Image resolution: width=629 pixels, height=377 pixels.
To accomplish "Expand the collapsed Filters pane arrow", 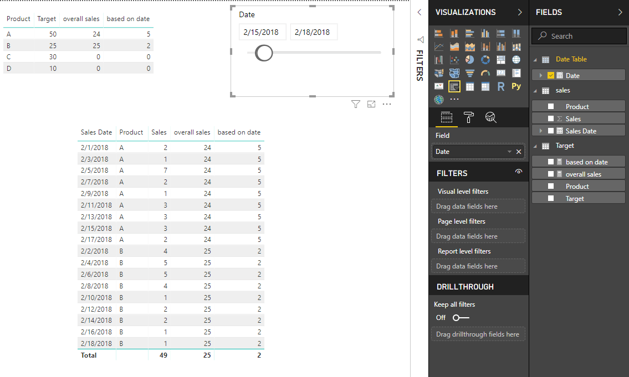I will 419,12.
